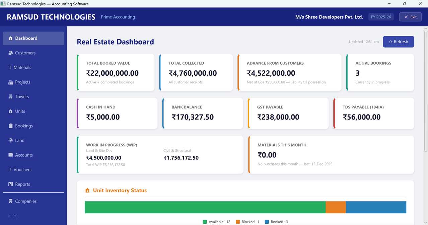Minimize the Ramsud Technologies window
Image resolution: width=428 pixels, height=225 pixels.
(389, 4)
